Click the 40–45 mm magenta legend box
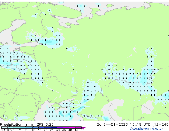The image size is (169, 131). [x=72, y=128]
